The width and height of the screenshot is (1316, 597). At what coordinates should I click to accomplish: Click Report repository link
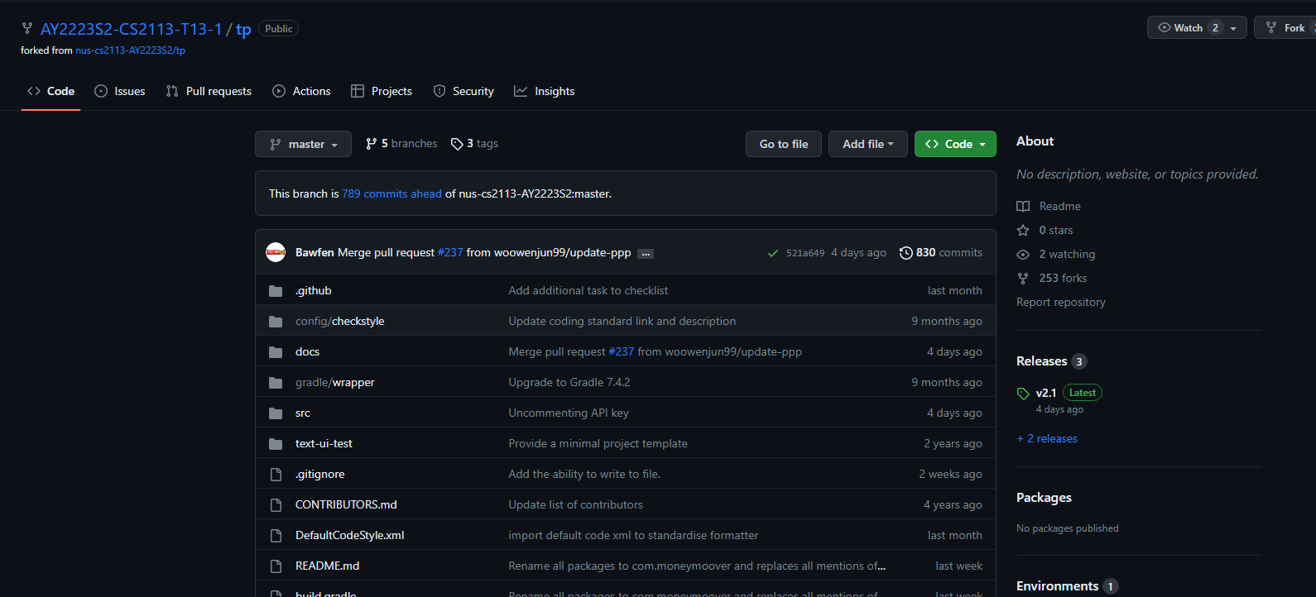coord(1061,302)
